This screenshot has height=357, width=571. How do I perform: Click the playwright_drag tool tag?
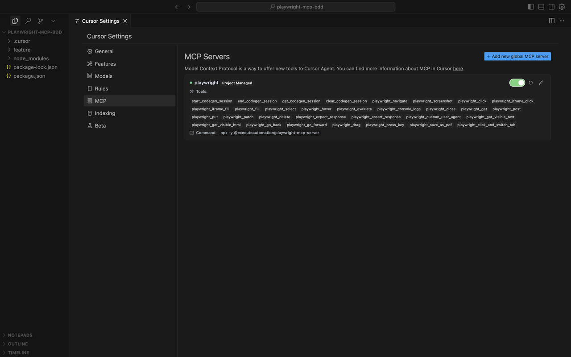tap(346, 125)
